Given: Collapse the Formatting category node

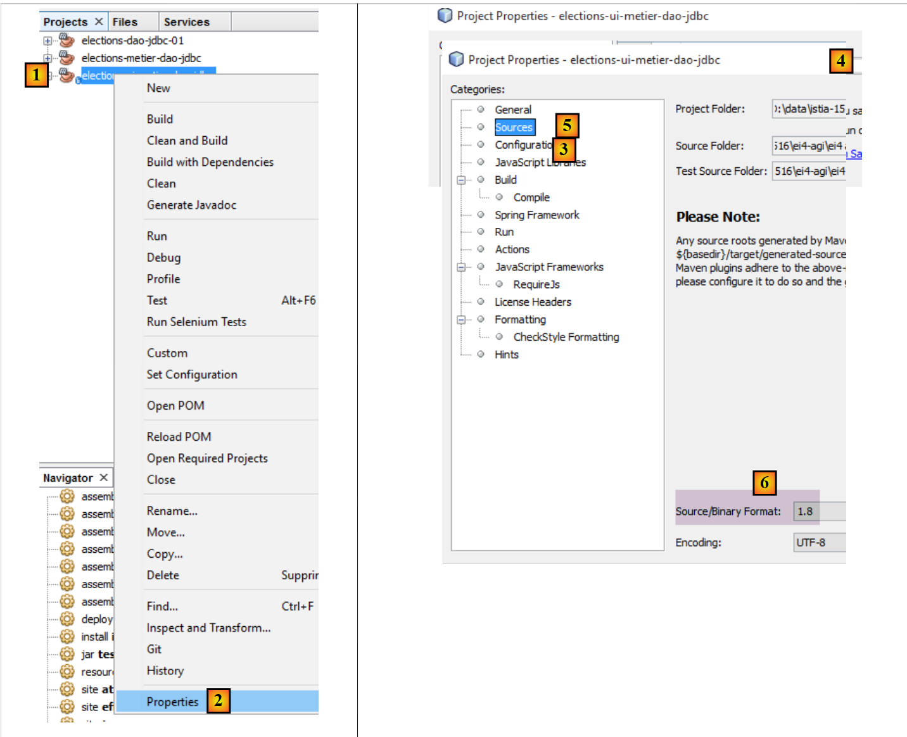Looking at the screenshot, I should pos(461,320).
